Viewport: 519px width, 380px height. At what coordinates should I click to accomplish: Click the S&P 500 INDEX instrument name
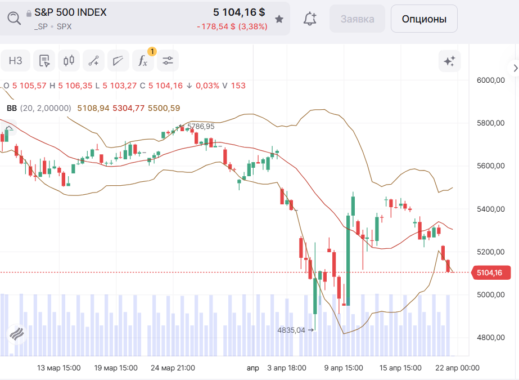pos(70,12)
